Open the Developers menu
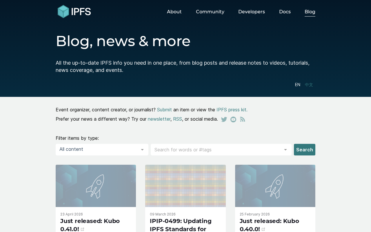371x232 pixels. 252,12
